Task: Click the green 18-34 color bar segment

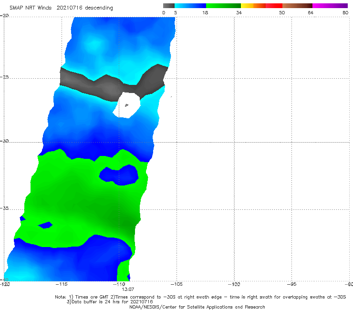Action: 223,6
